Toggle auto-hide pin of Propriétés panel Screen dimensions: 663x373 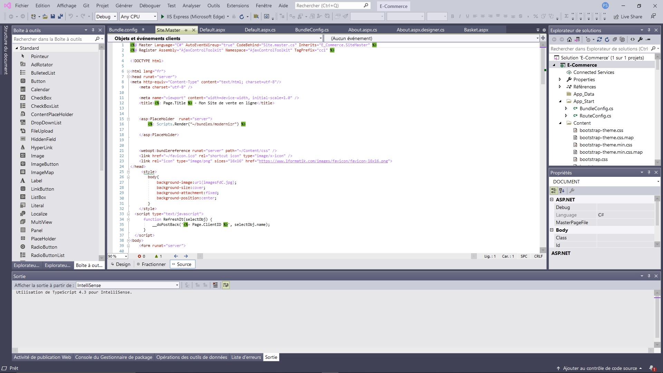coord(649,172)
